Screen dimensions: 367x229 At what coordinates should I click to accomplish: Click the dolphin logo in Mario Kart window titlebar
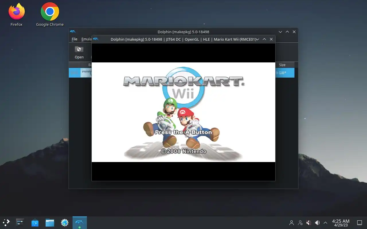pyautogui.click(x=96, y=39)
